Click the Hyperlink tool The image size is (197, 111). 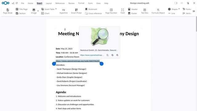coord(63,11)
